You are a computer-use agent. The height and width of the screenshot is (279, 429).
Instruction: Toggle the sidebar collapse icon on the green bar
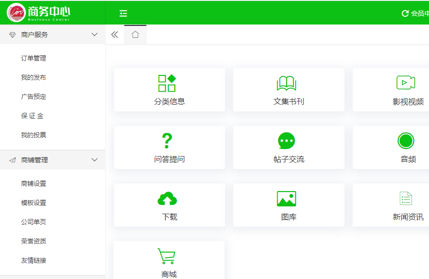tap(123, 13)
